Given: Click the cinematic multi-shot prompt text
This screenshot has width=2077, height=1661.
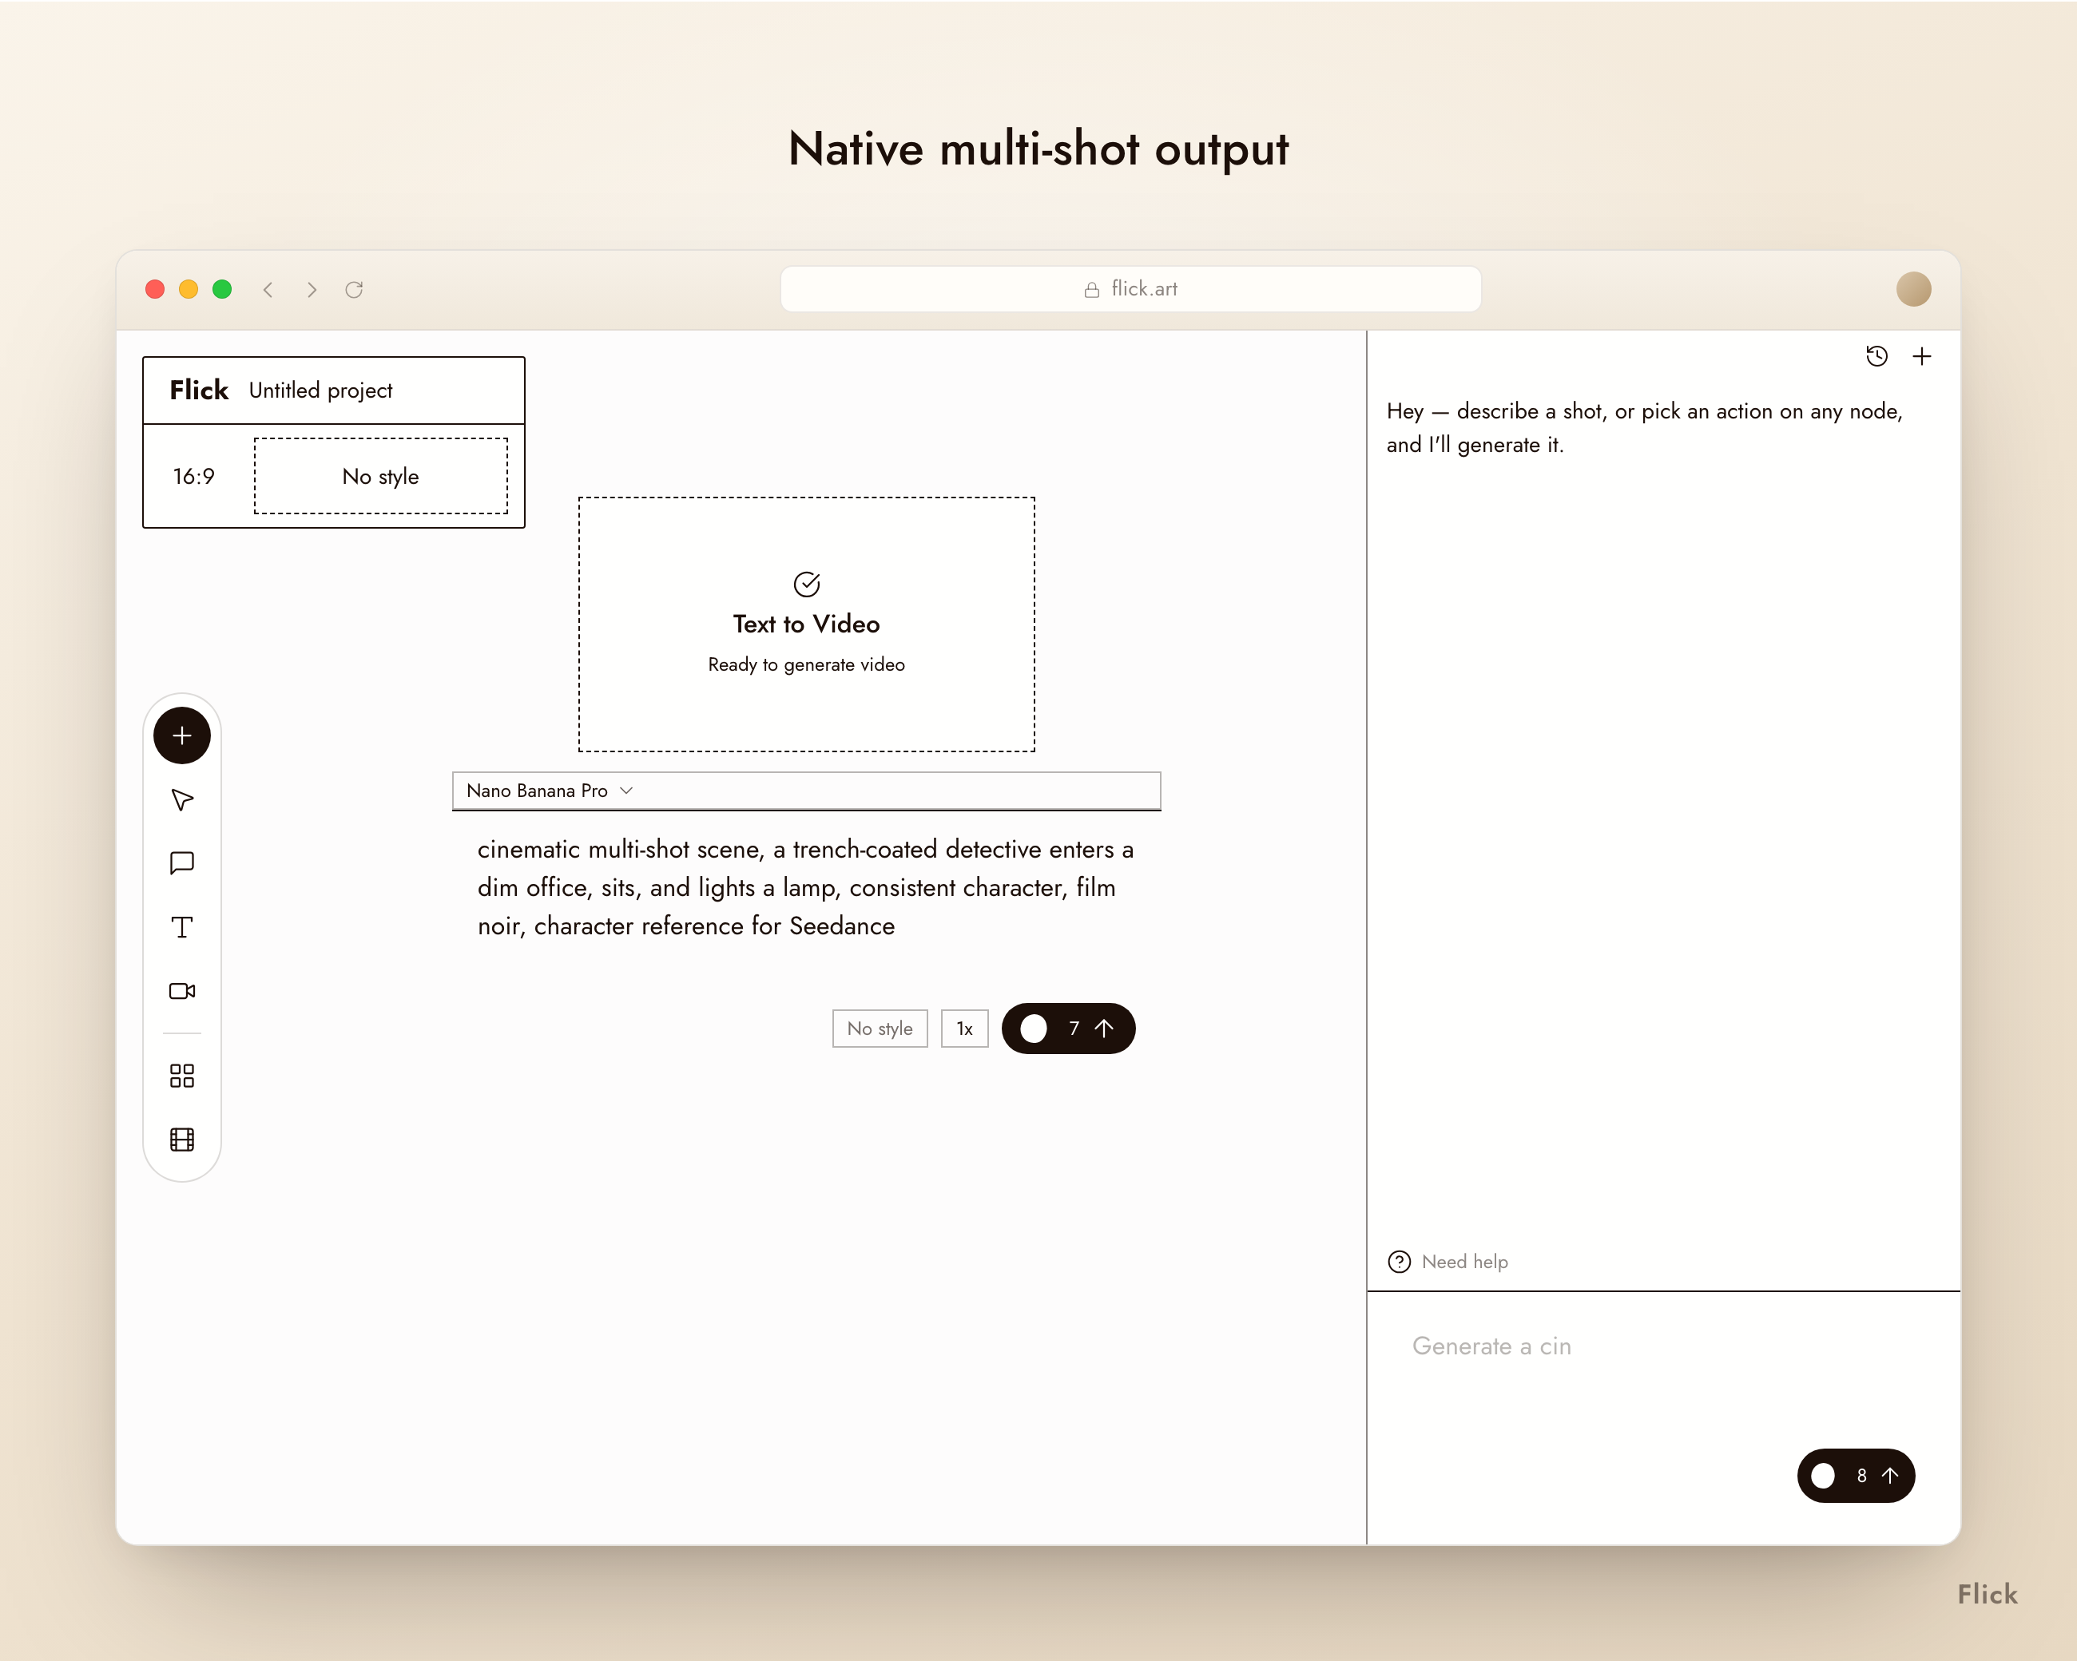Looking at the screenshot, I should (806, 887).
